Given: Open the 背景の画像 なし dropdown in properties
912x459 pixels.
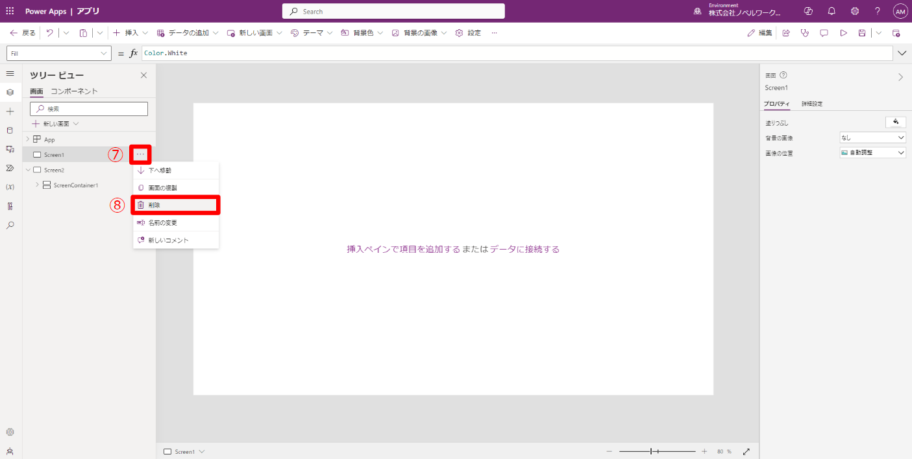Looking at the screenshot, I should pyautogui.click(x=873, y=137).
